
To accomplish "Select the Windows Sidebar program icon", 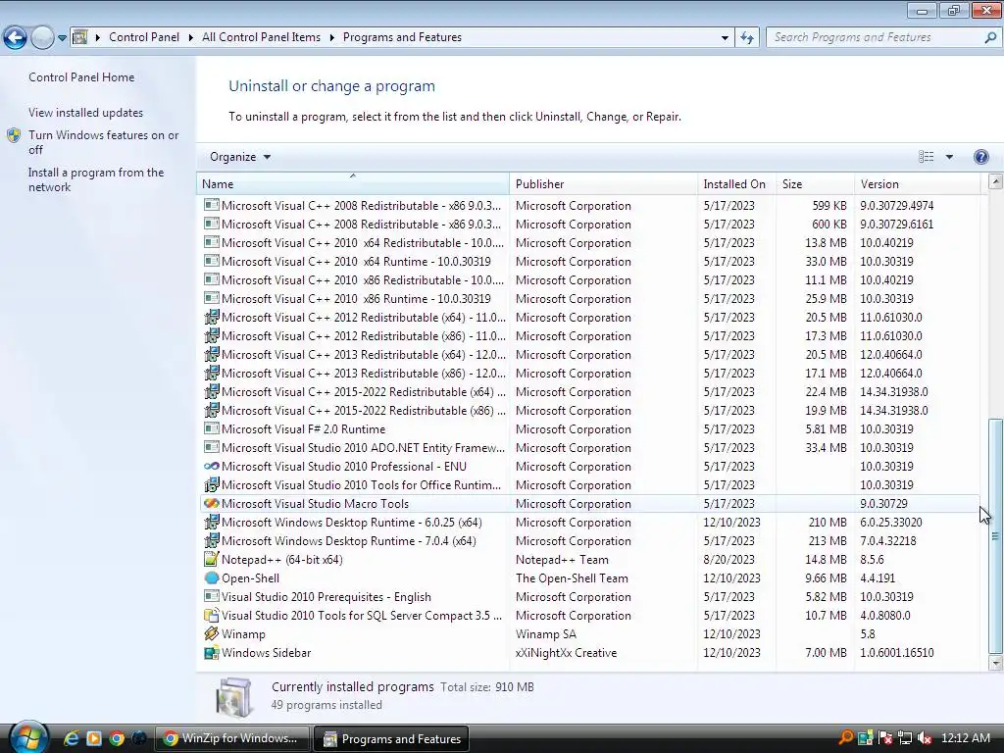I will point(212,652).
